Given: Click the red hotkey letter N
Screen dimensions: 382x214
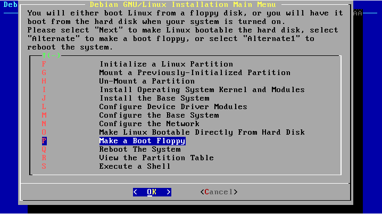Looking at the screenshot, I should [44, 124].
